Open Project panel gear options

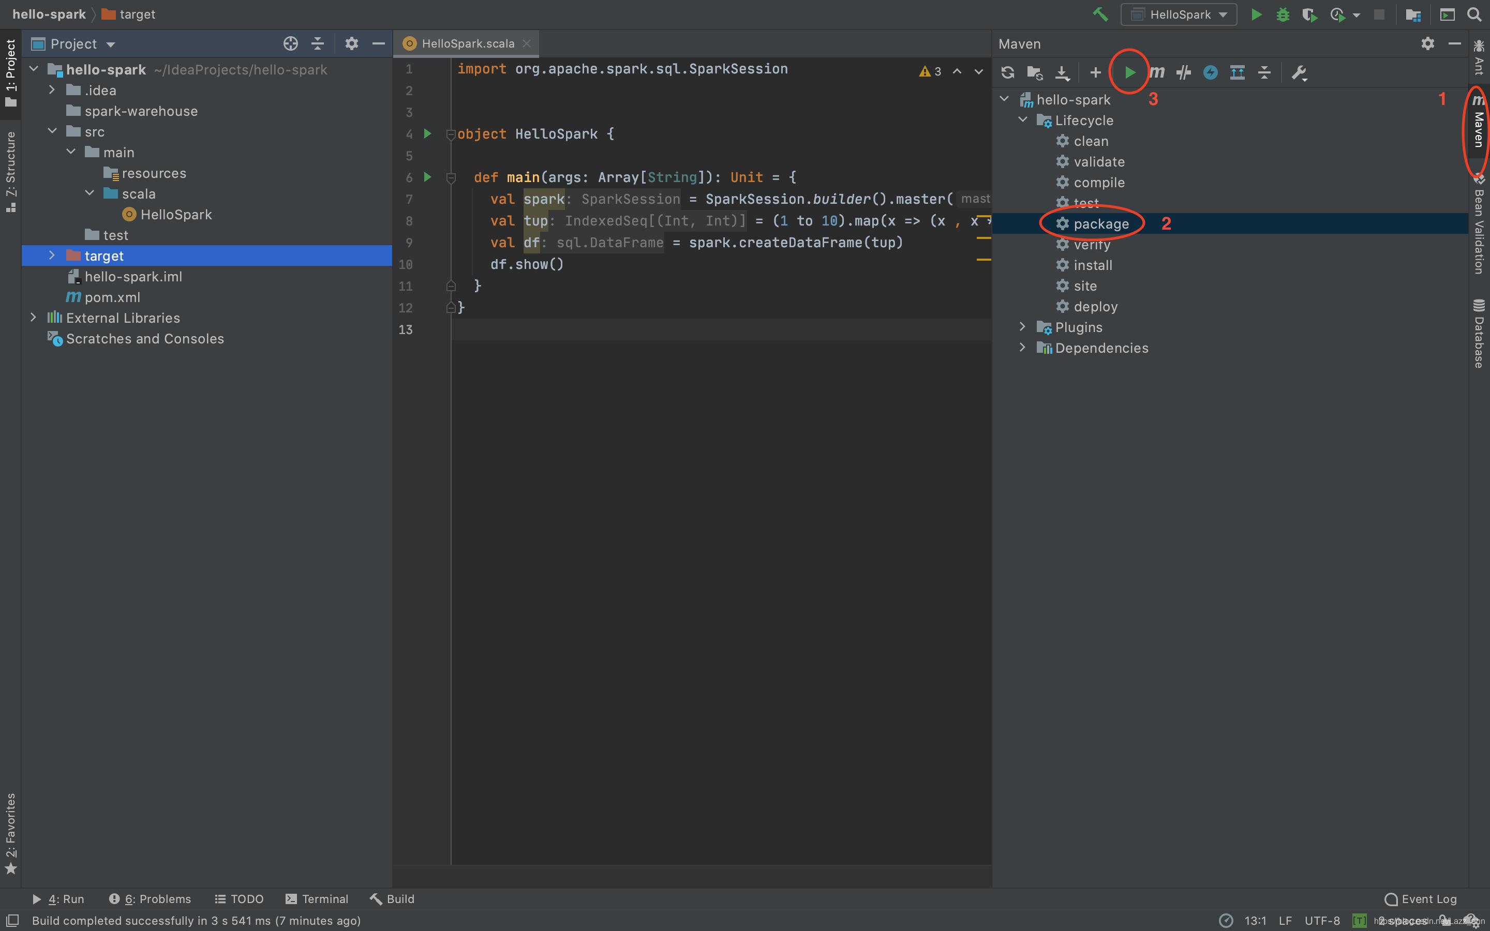coord(352,44)
